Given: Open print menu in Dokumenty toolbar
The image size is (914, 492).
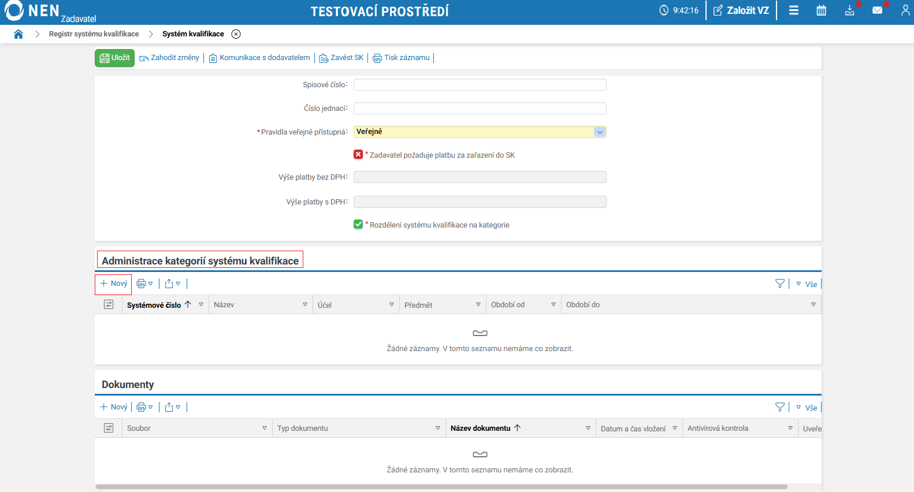Looking at the screenshot, I should point(144,407).
